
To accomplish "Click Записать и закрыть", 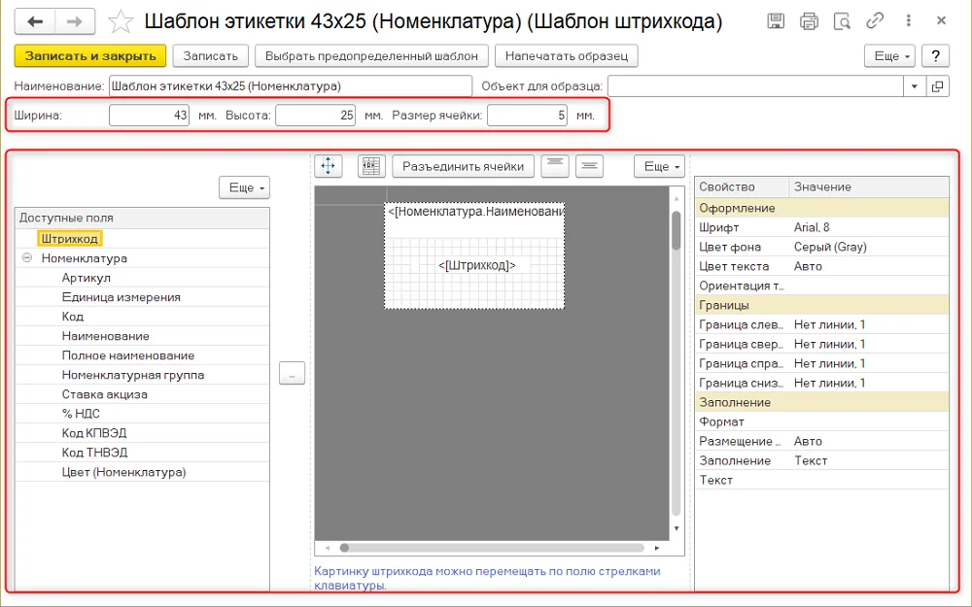I will [90, 55].
